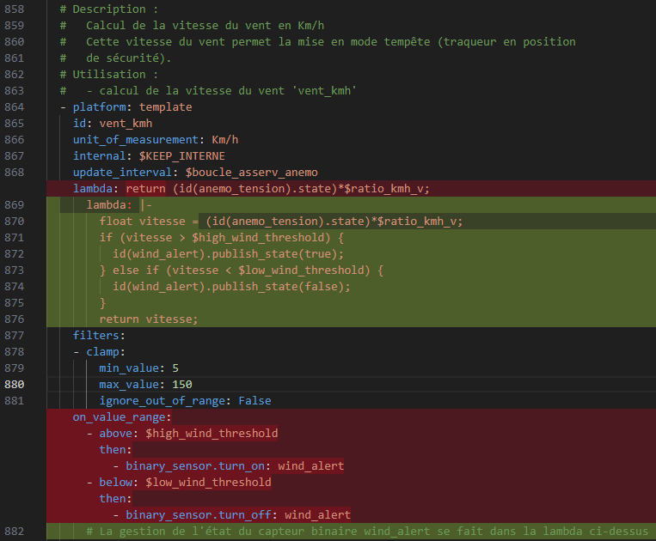This screenshot has height=541, width=656.
Task: Click the value '5' after min_value
Action: (x=175, y=368)
